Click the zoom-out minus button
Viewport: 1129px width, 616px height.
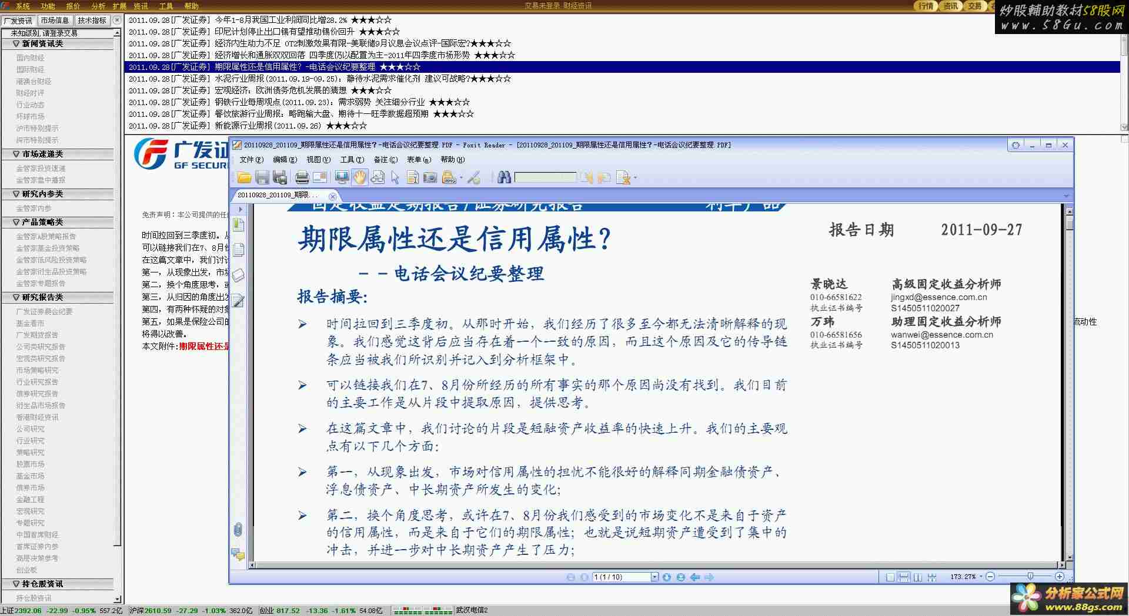(x=990, y=577)
